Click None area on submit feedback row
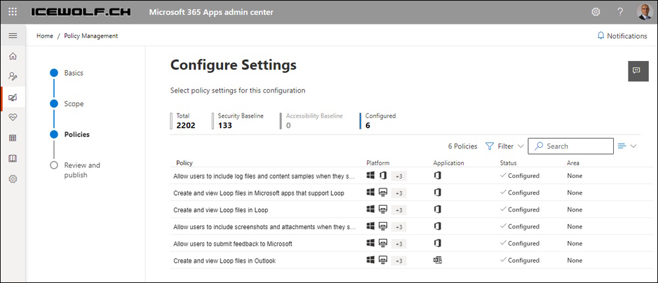Image resolution: width=658 pixels, height=283 pixels. coord(574,244)
